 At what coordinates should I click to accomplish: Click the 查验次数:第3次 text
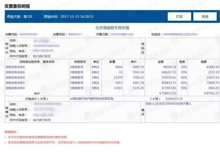coord(19,17)
